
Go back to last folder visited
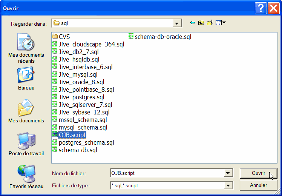click(x=193, y=23)
